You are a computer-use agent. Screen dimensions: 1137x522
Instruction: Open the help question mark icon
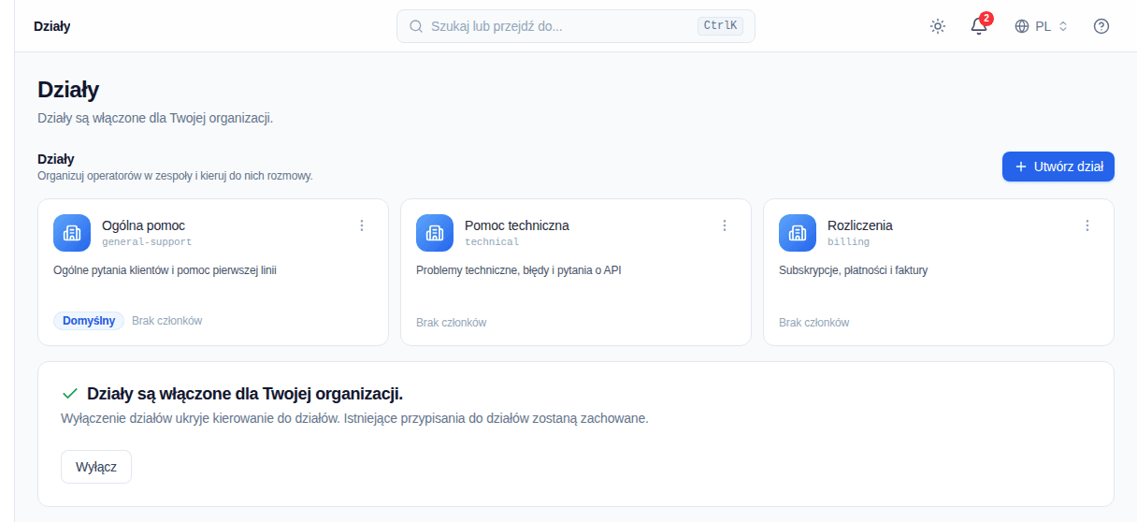pyautogui.click(x=1101, y=26)
